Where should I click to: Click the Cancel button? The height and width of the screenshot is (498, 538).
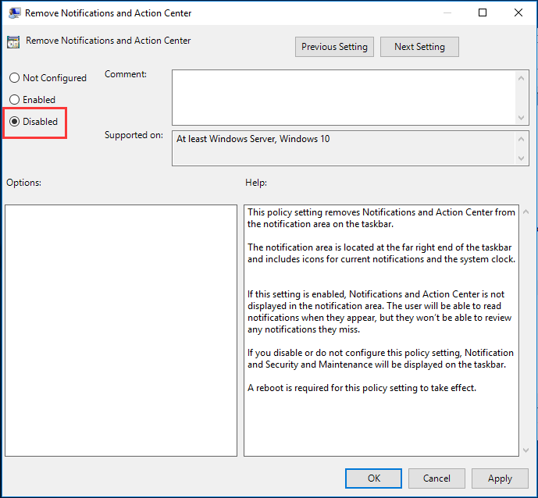[x=436, y=478]
